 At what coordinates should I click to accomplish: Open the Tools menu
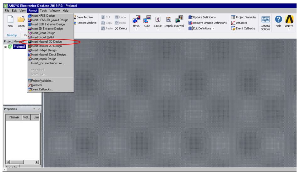(x=43, y=11)
